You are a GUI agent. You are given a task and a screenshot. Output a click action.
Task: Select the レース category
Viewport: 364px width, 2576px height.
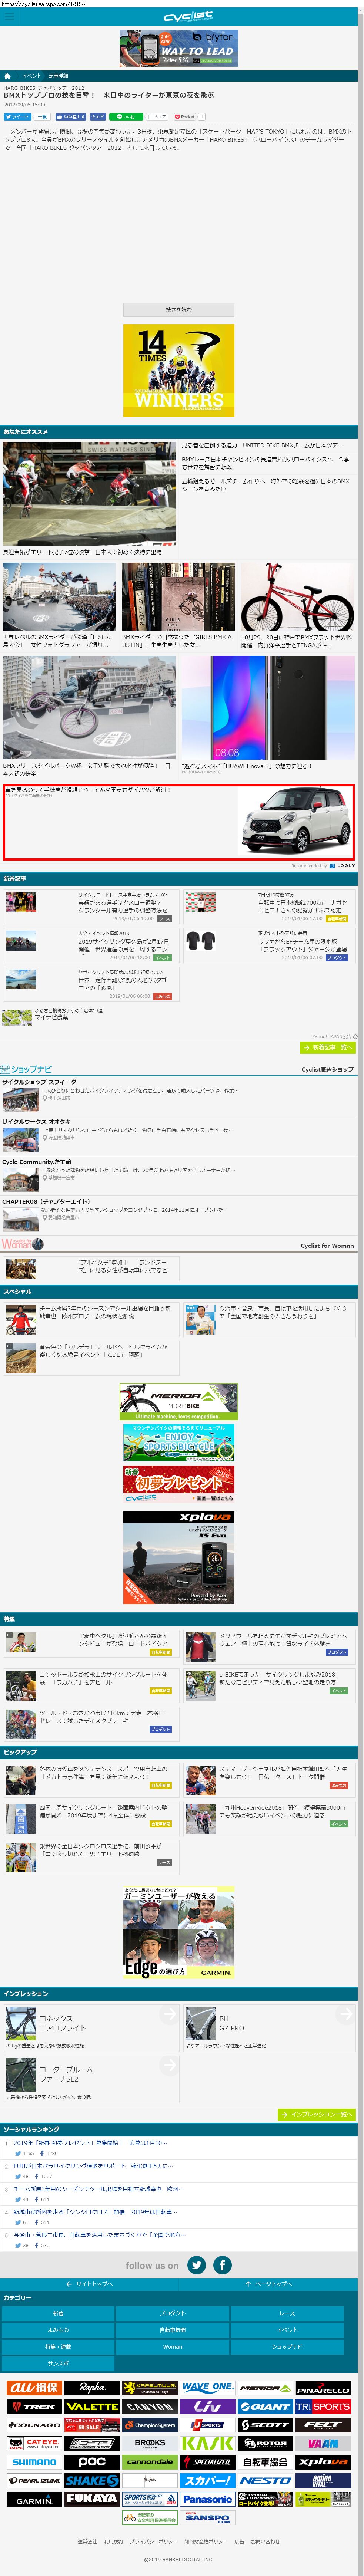[x=287, y=2313]
